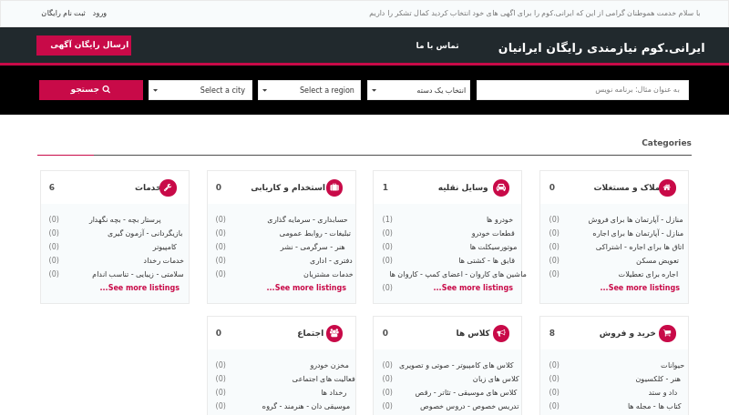Viewport: 729px width, 415px height.
Task: Click the wrench icon for services category
Action: (168, 187)
